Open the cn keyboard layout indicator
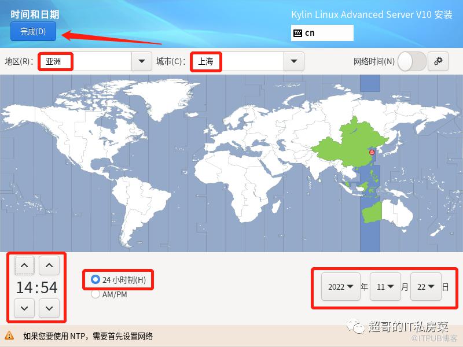The image size is (463, 347). [322, 33]
